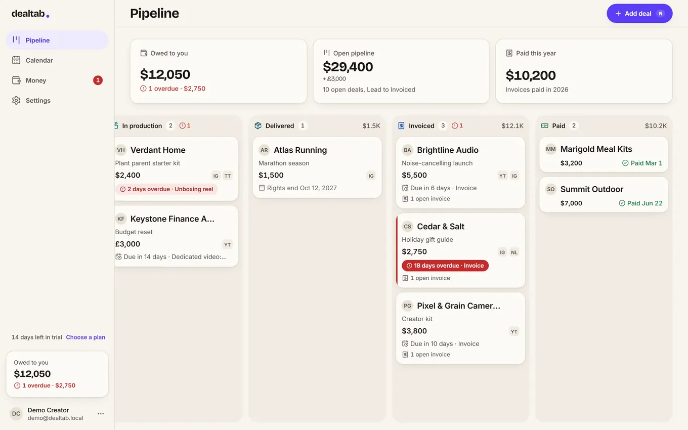The image size is (688, 430).
Task: Click the wallet icon in Owed to you card
Action: coord(144,53)
